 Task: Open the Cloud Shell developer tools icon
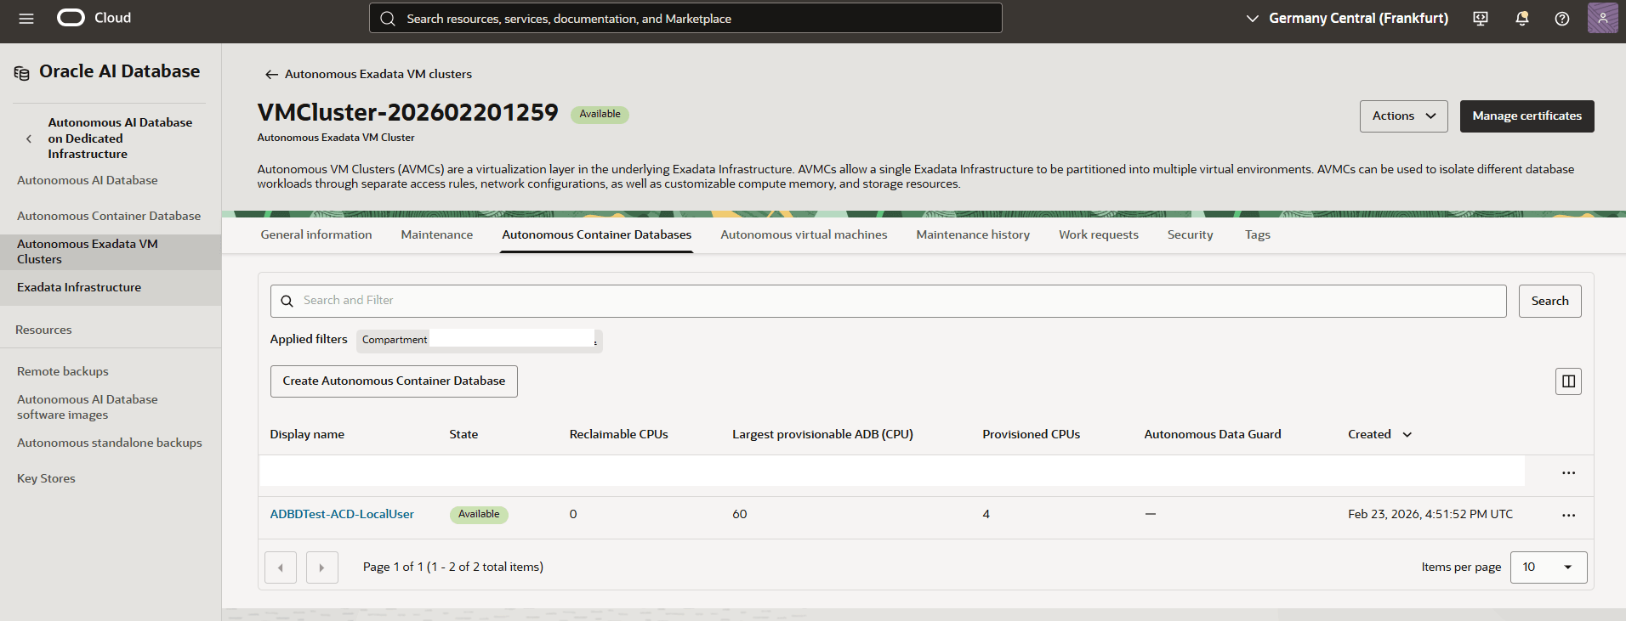1481,19
